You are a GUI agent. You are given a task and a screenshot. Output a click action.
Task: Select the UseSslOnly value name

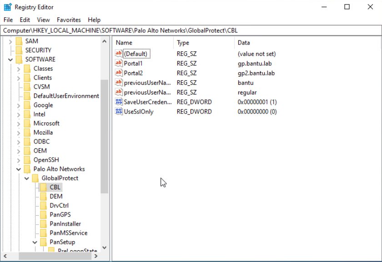[x=139, y=112]
